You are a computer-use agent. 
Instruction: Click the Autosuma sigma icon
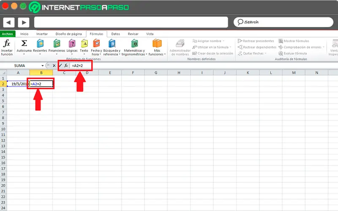[24, 43]
